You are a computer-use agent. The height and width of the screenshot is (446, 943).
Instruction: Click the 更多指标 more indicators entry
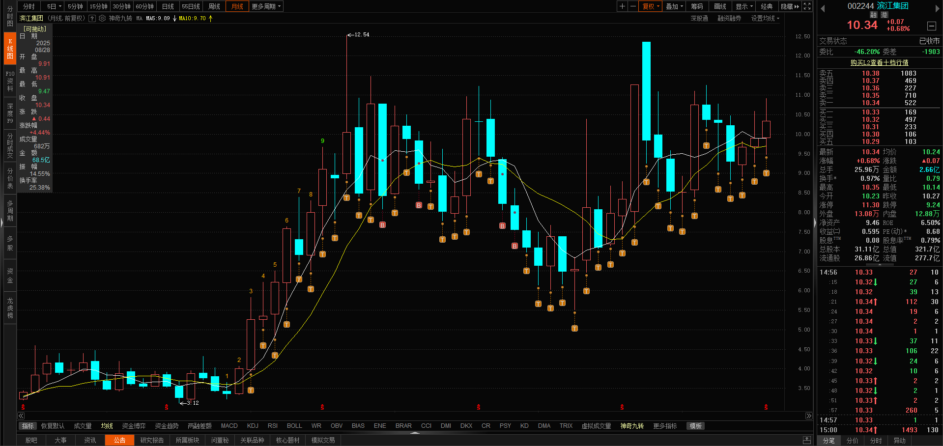[665, 426]
